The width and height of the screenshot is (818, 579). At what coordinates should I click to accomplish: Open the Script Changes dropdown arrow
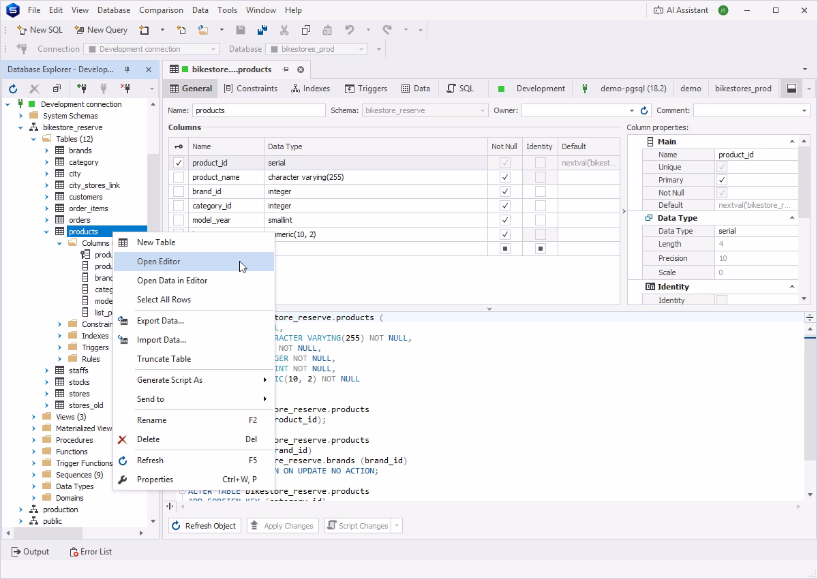(397, 526)
